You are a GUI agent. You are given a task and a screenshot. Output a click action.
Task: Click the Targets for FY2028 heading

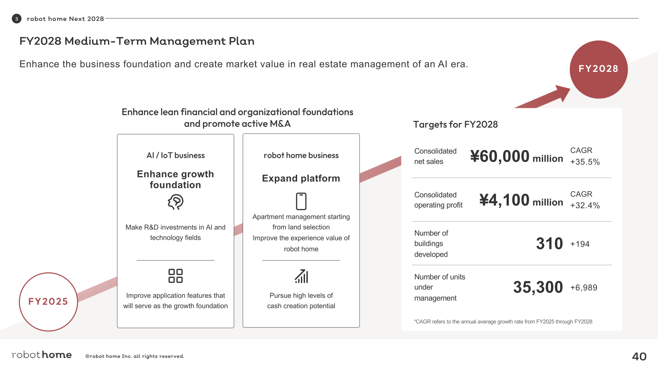click(x=455, y=124)
